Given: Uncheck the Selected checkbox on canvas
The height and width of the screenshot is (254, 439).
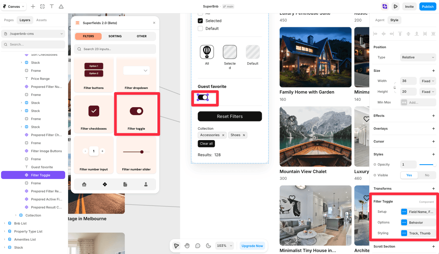Looking at the screenshot, I should coord(200,21).
